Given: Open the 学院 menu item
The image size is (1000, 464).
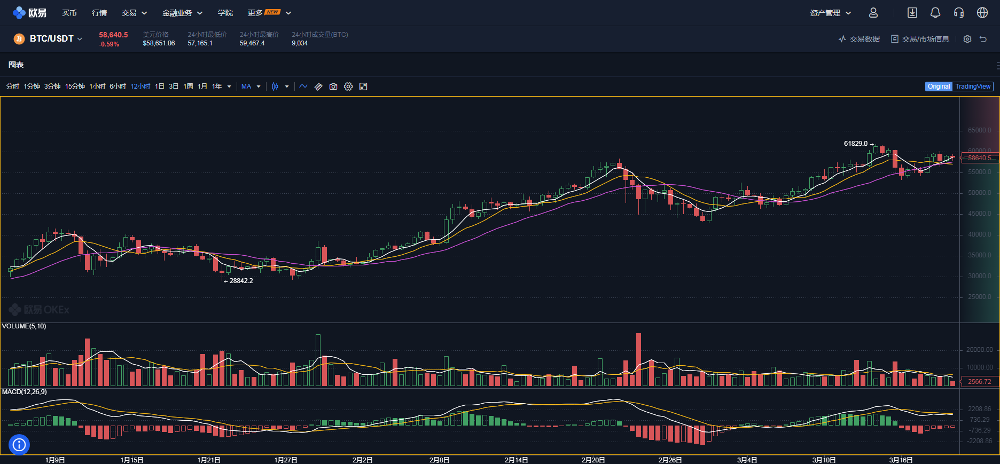Looking at the screenshot, I should pos(225,13).
